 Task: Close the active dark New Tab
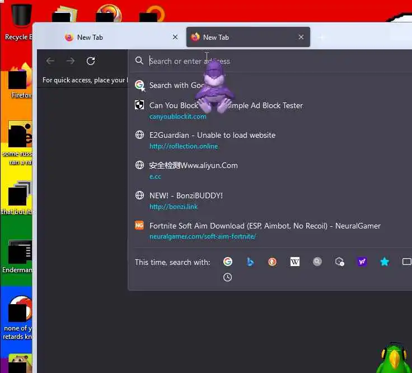(x=301, y=38)
